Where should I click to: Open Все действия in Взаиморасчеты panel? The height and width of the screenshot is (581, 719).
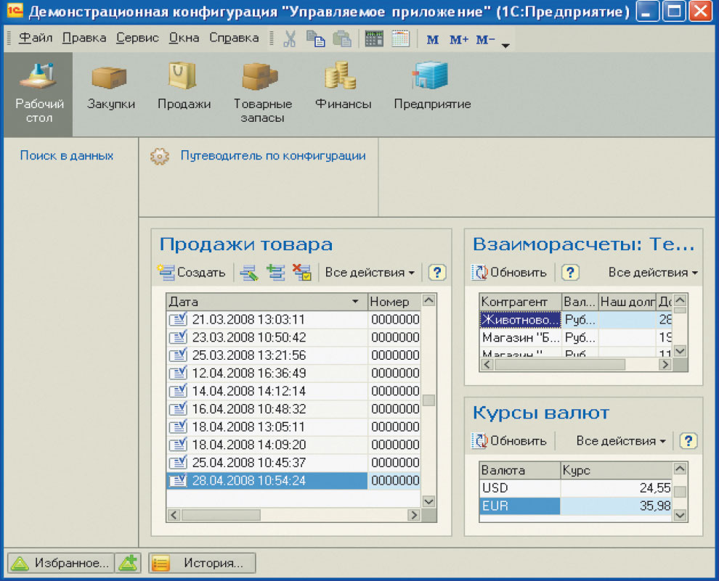coord(652,273)
